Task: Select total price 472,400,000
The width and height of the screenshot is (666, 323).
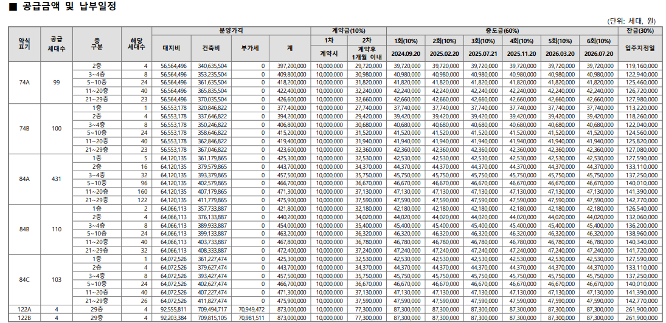Action: [x=291, y=251]
